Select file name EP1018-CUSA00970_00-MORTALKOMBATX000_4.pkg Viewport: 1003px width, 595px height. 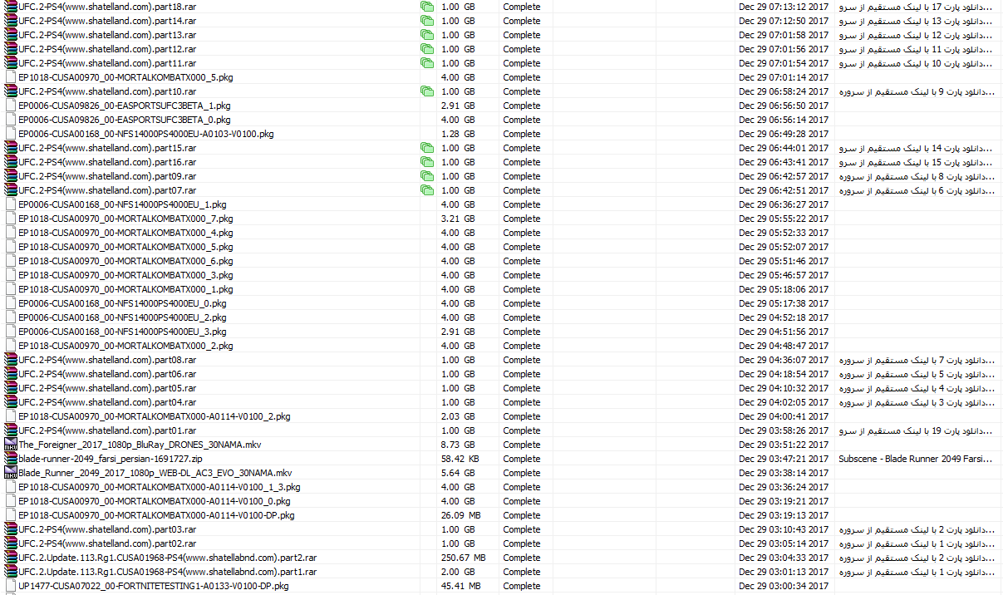(125, 233)
